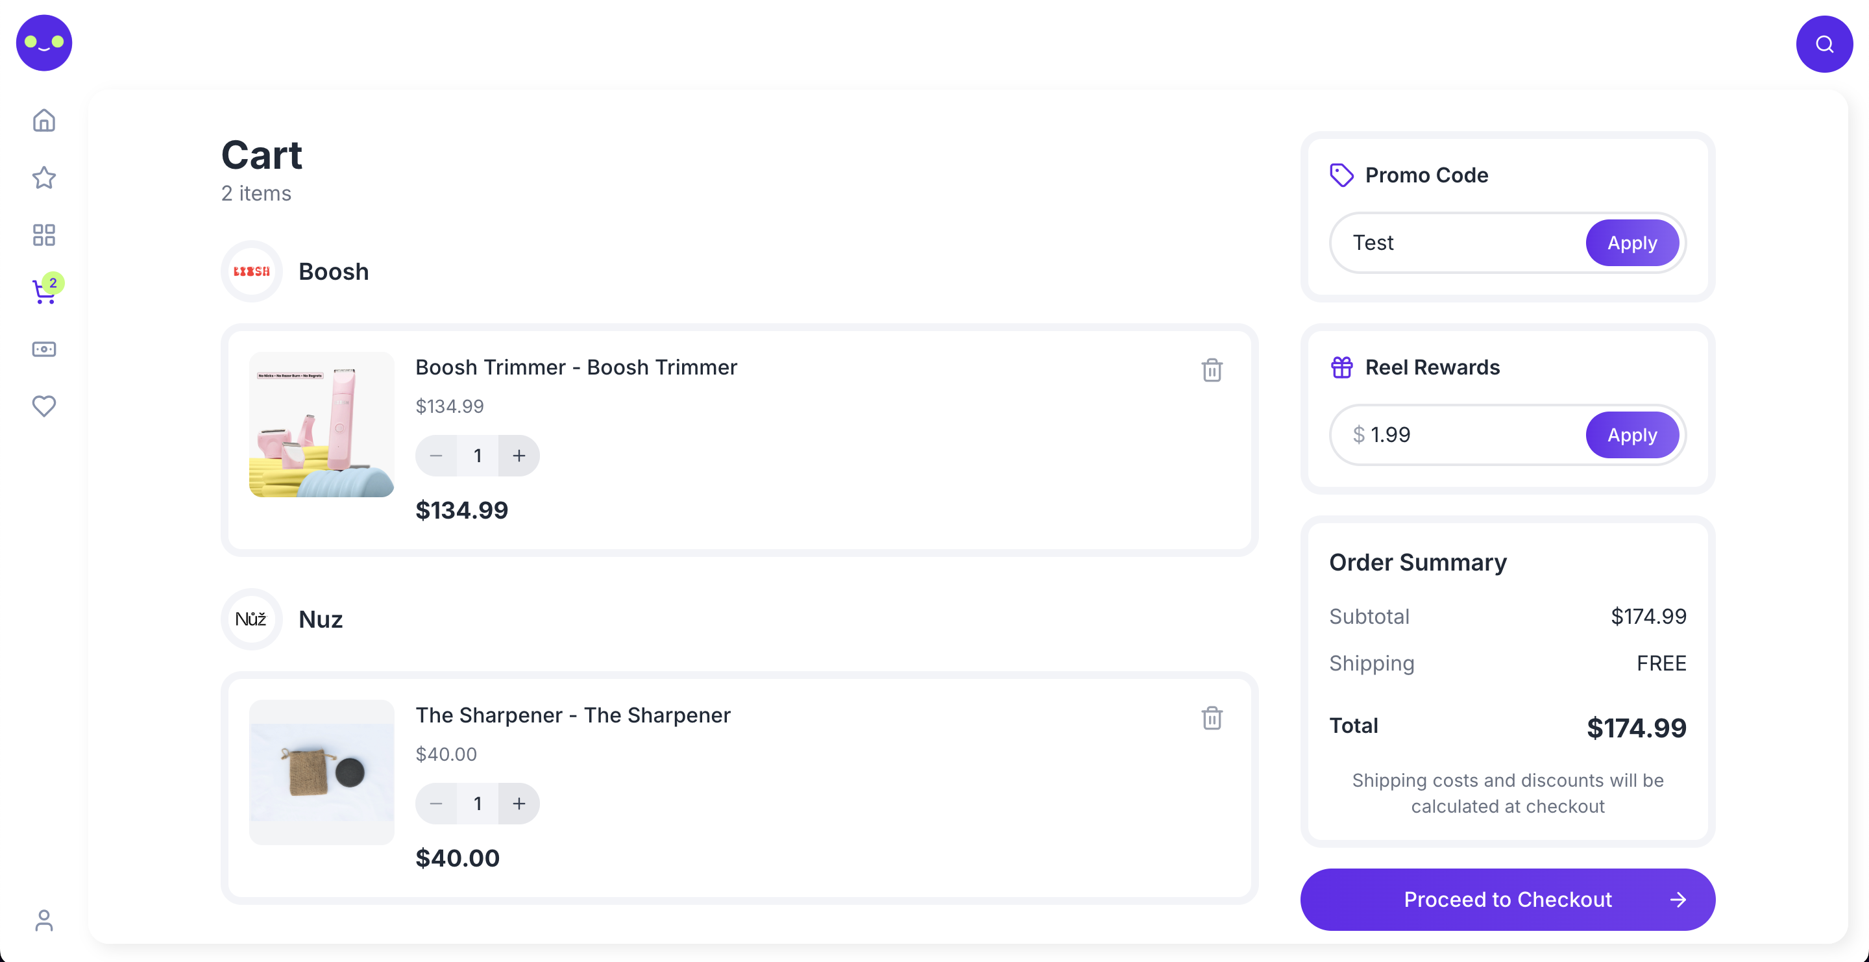Open the Boosh Trimmer product thumbnail
This screenshot has height=962, width=1869.
[x=321, y=425]
